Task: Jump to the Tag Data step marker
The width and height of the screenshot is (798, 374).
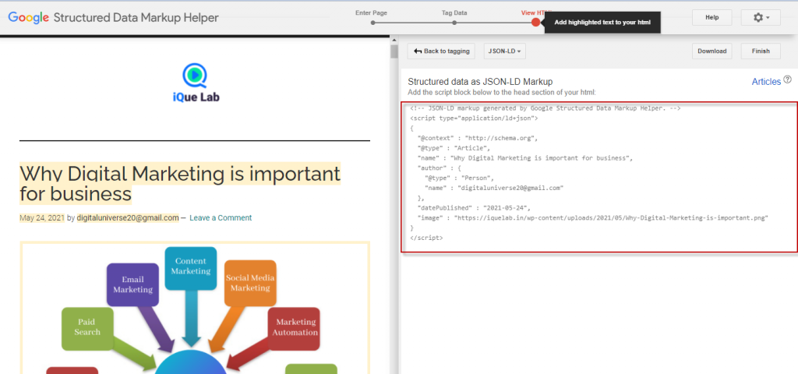Action: (454, 23)
